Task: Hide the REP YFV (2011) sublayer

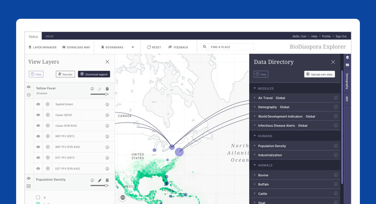Action: [x=38, y=136]
